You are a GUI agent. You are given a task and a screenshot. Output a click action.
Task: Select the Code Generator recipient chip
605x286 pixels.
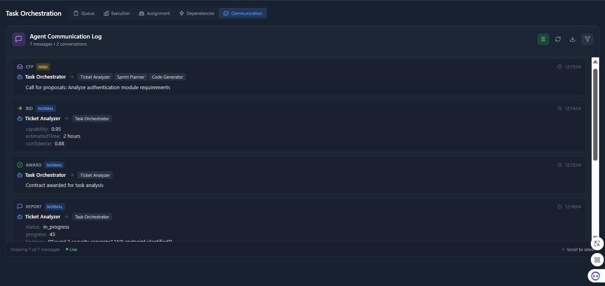tap(167, 77)
